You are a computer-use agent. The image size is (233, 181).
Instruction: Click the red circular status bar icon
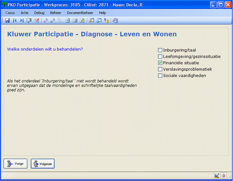(224, 176)
